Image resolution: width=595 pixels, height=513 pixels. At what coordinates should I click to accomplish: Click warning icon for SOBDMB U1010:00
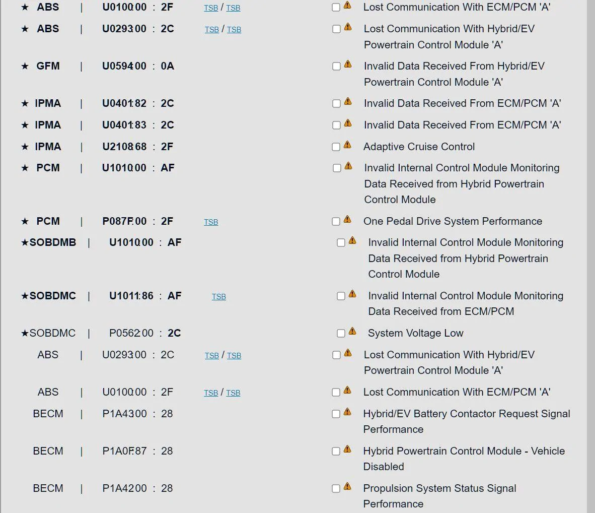pos(352,240)
